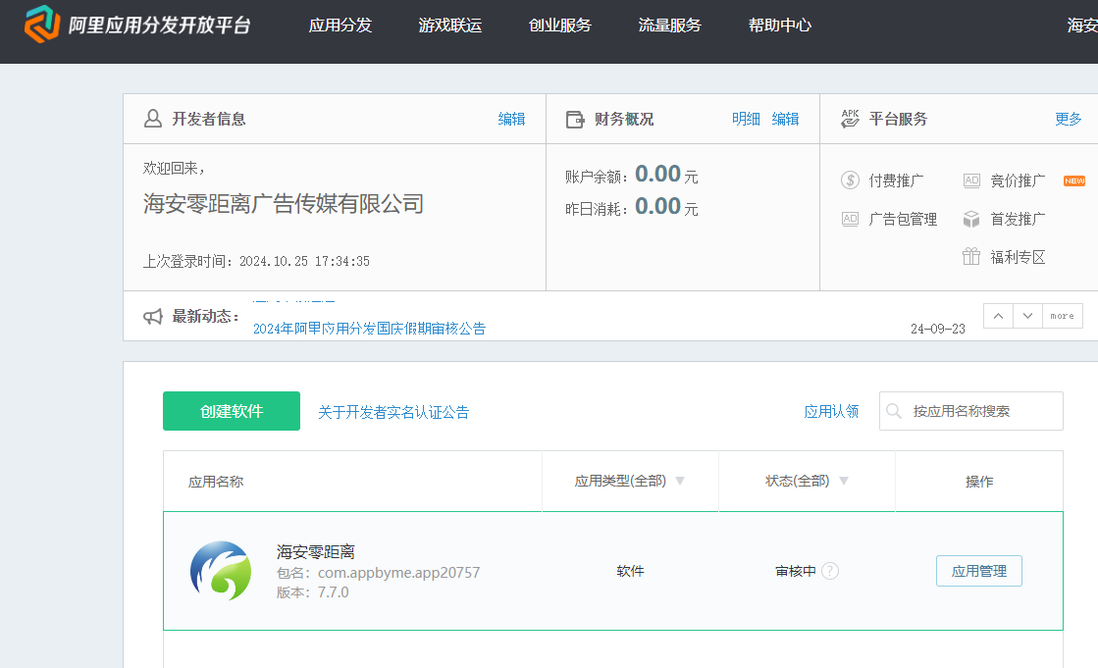Open the 竞价推广 AD icon
The height and width of the screenshot is (668, 1098).
pos(971,180)
